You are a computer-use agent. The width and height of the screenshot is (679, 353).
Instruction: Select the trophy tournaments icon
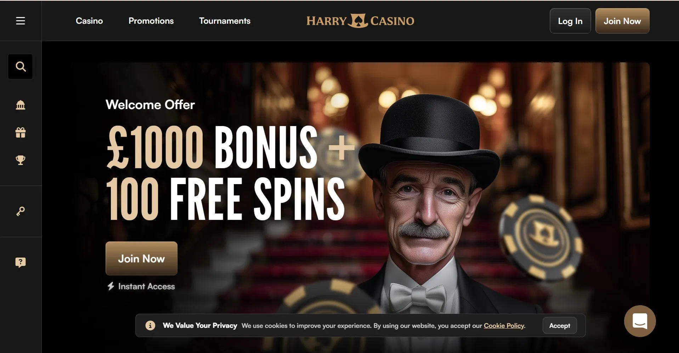click(21, 160)
